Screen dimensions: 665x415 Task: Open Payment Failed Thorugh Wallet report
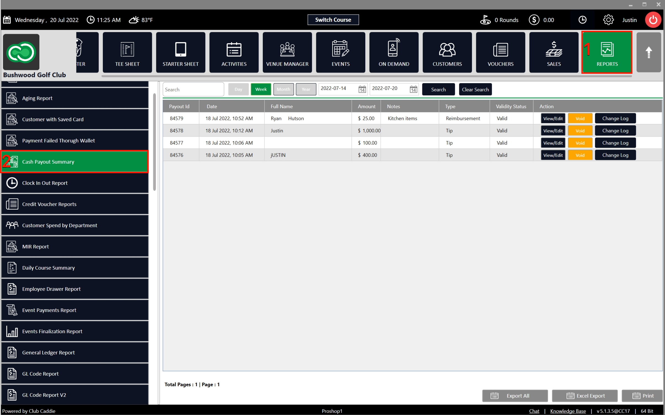point(75,140)
